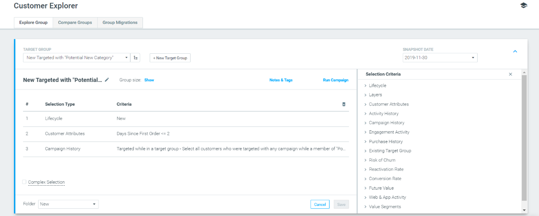Click the Save button
The image size is (539, 216).
341,204
